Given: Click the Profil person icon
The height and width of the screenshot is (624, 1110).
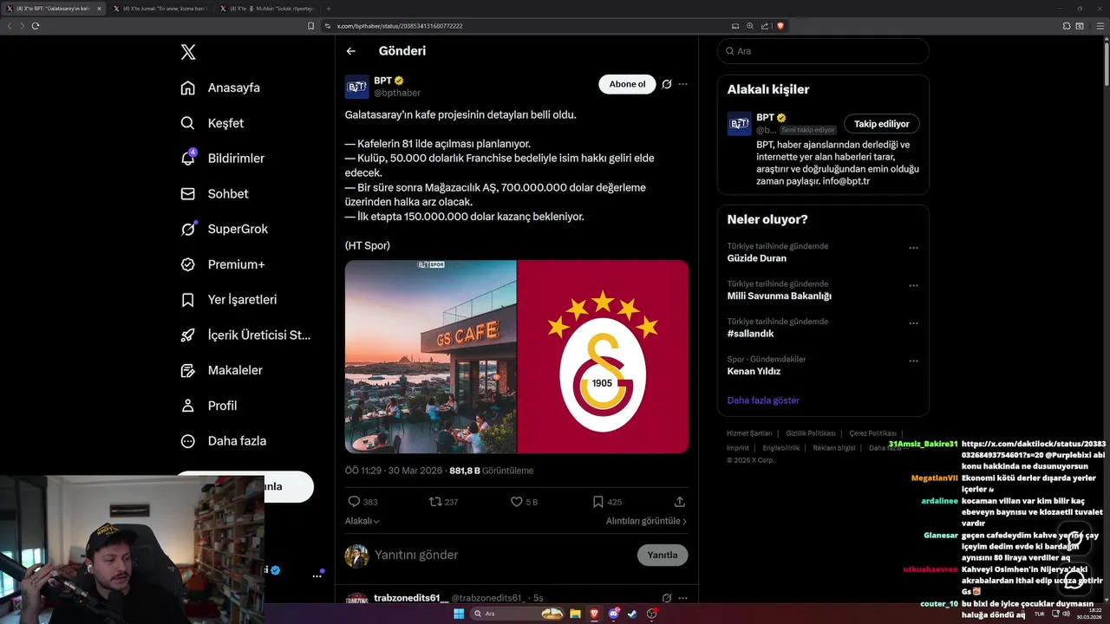Looking at the screenshot, I should pos(187,406).
